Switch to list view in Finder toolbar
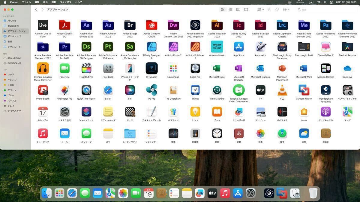The width and height of the screenshot is (360, 202). [x=230, y=10]
